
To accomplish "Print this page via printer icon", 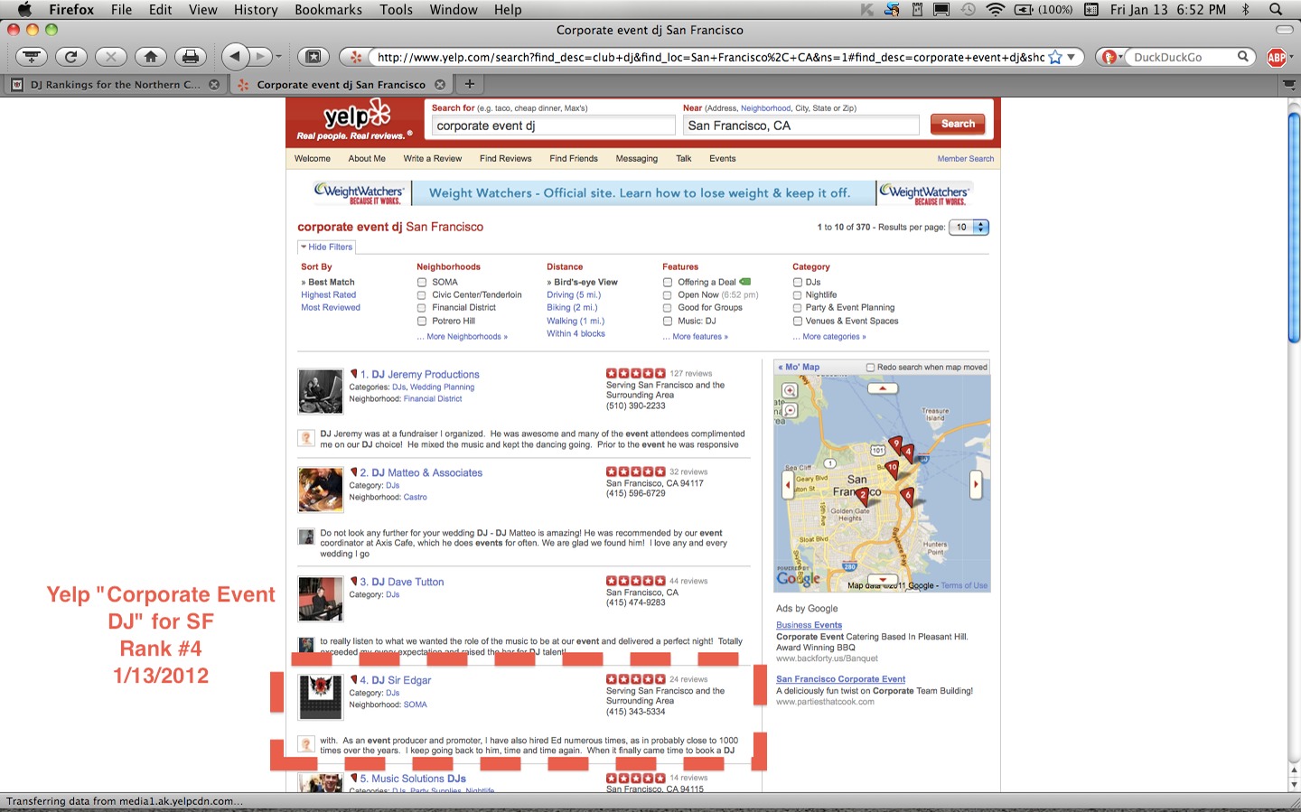I will pos(191,57).
